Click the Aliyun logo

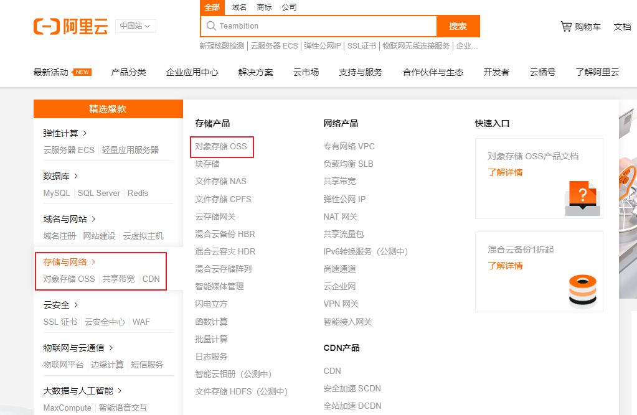71,26
